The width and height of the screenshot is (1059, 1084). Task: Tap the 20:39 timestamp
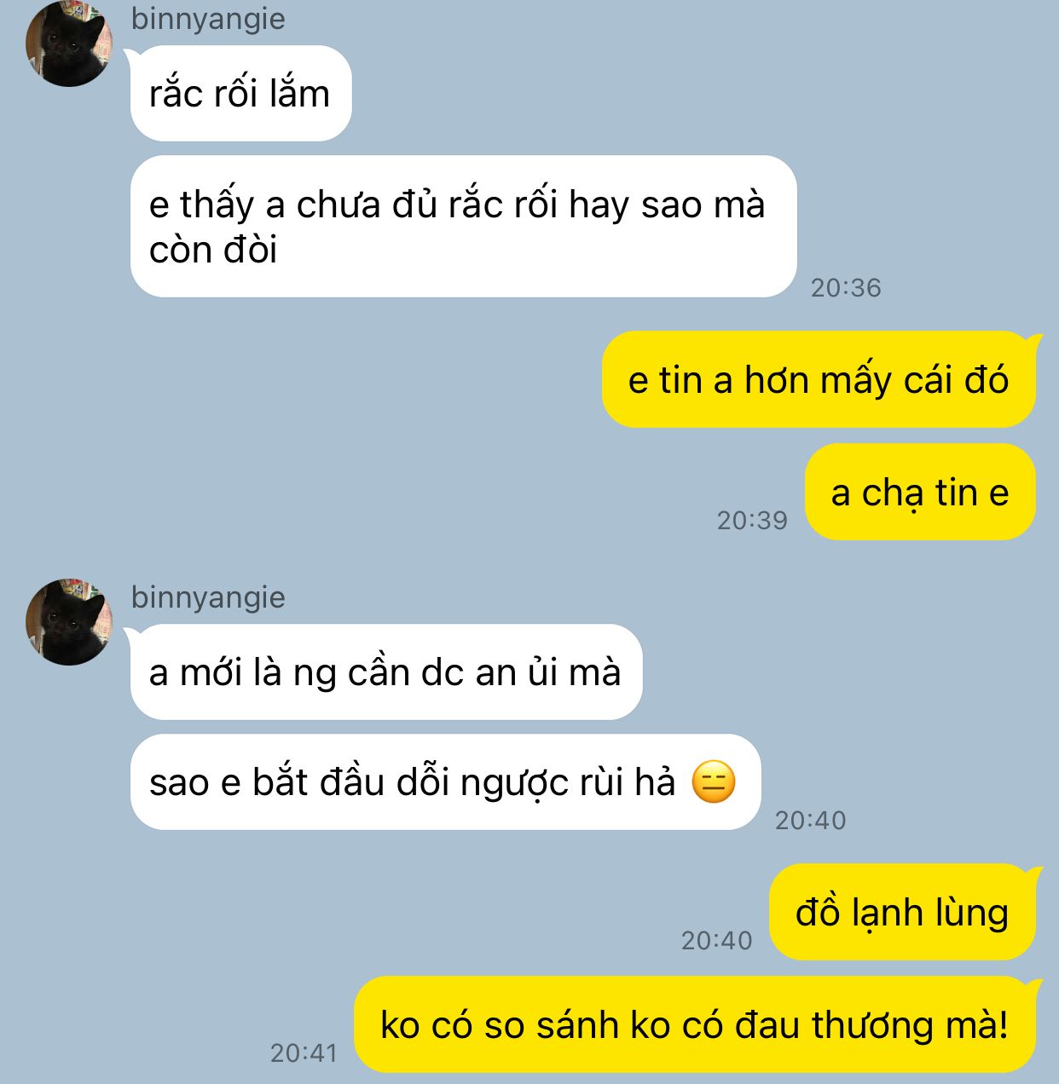[x=752, y=521]
